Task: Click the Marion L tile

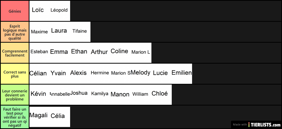Action: 141,53
